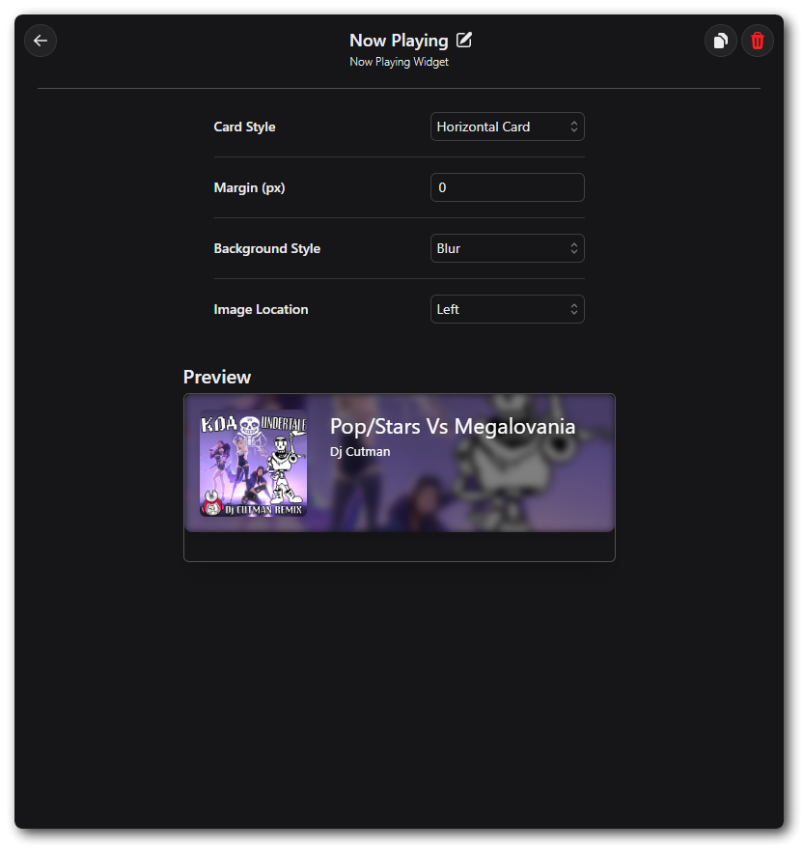This screenshot has height=848, width=803.
Task: Click the Now Playing Widget subtitle
Action: (399, 62)
